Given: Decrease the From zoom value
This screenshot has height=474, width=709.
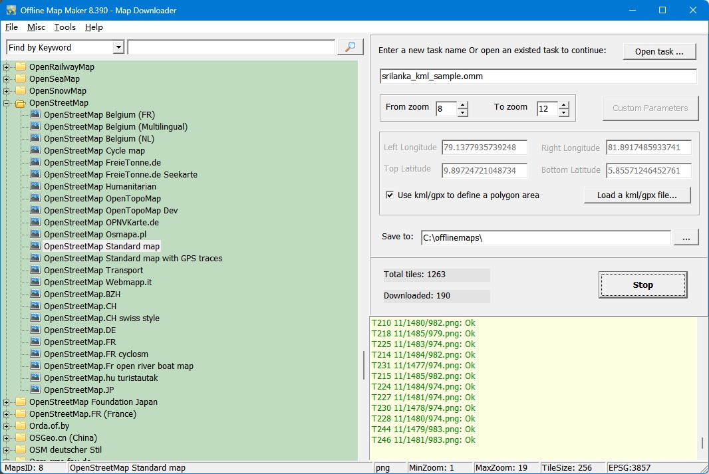Looking at the screenshot, I should click(462, 112).
